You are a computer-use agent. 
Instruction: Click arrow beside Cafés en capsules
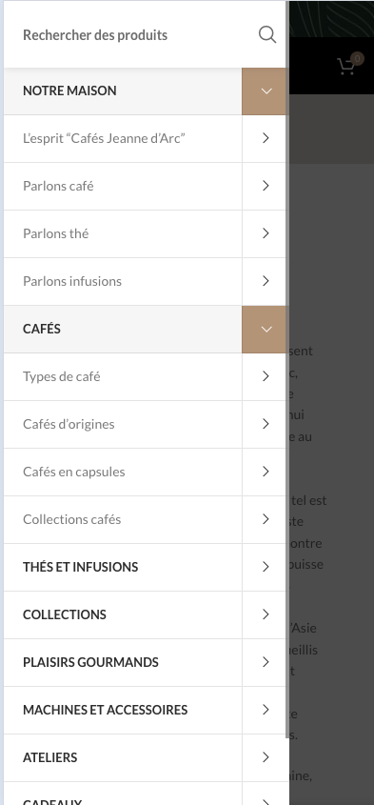point(266,472)
